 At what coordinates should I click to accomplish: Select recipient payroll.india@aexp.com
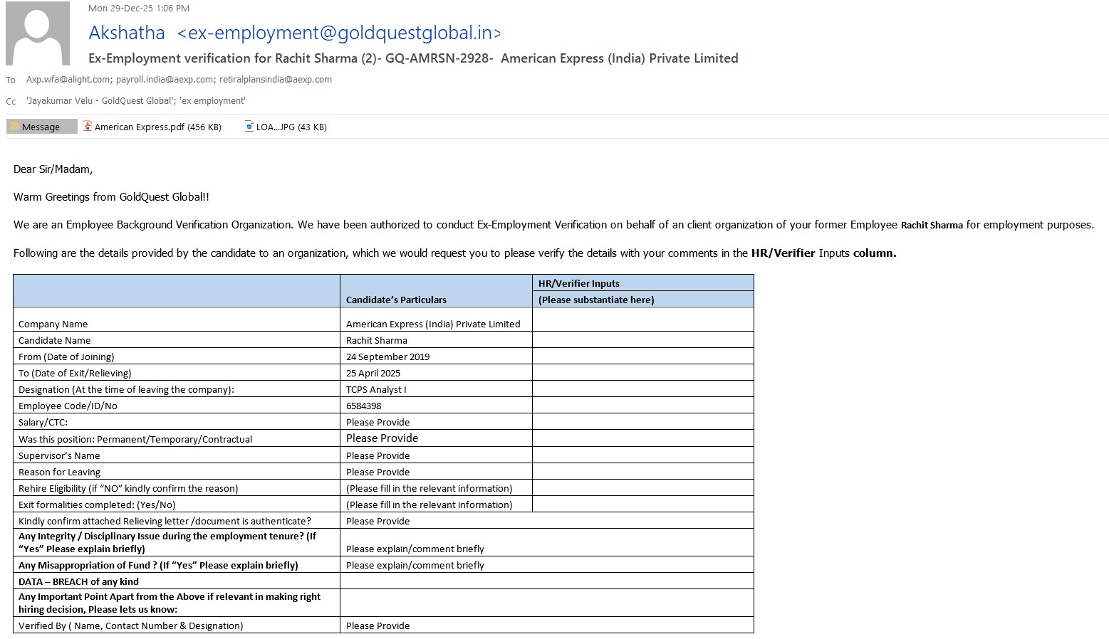pos(165,80)
